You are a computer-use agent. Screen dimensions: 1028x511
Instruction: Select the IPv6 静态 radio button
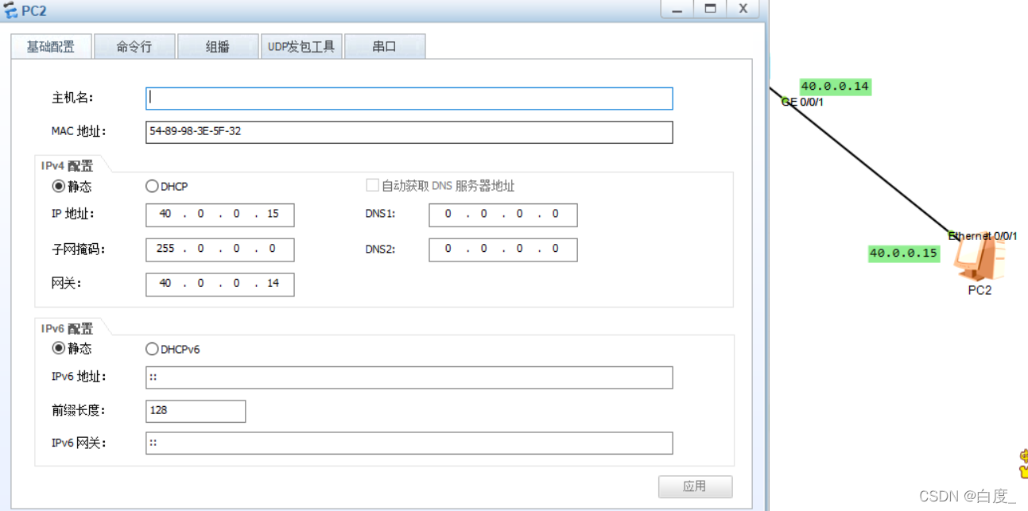[x=58, y=348]
